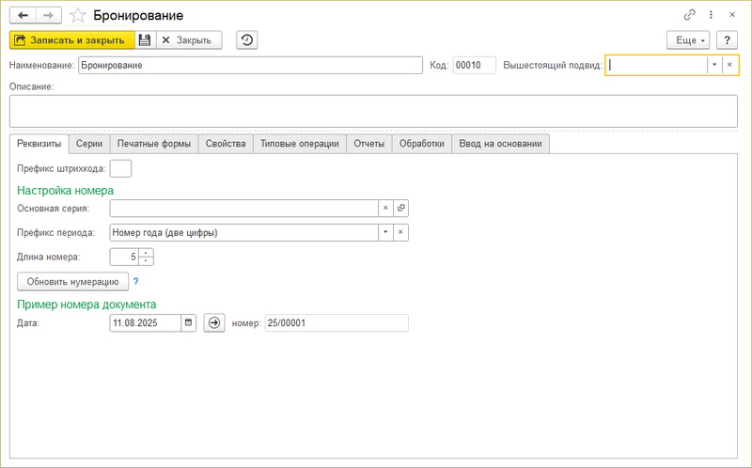Focus the Наименование input field
752x468 pixels.
coord(250,65)
